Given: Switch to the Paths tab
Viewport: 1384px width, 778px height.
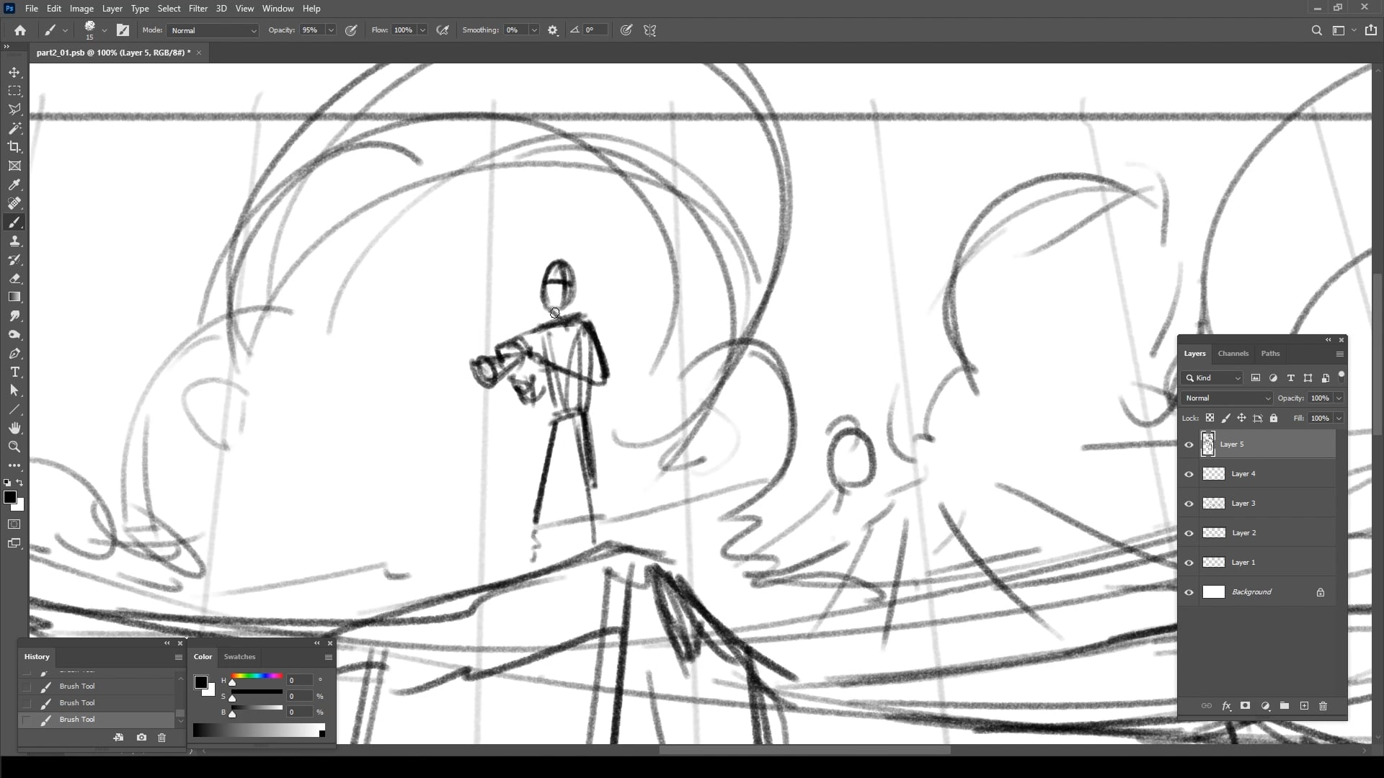Looking at the screenshot, I should [x=1270, y=354].
